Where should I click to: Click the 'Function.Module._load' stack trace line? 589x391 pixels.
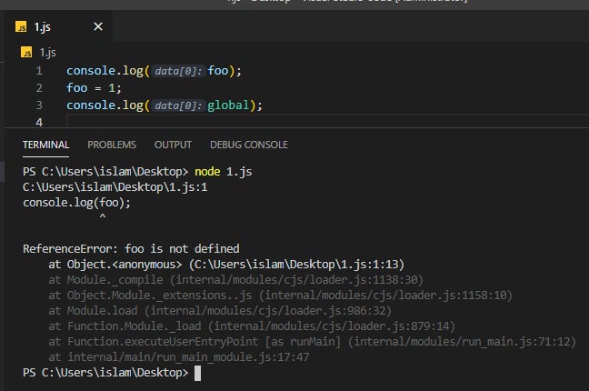252,326
